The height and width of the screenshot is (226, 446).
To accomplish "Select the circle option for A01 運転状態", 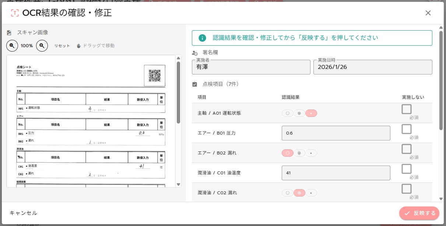I will click(288, 113).
